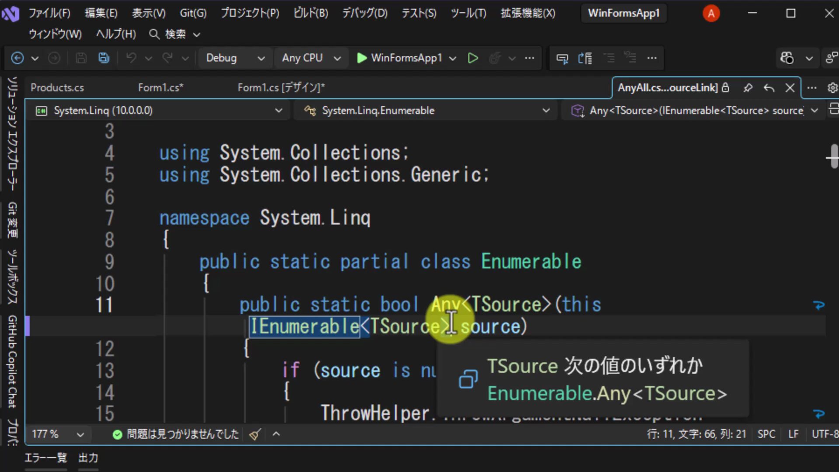Expand the arrow next to the error status
The image size is (839, 472).
click(276, 434)
